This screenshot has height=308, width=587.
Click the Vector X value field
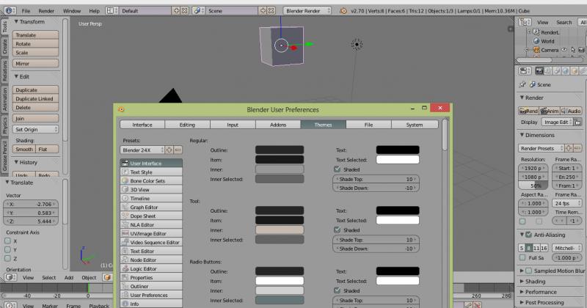pos(31,204)
